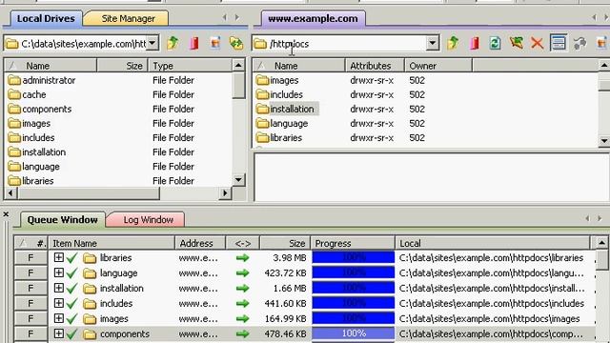This screenshot has height=343, width=610.
Task: Select the local cache folder
Action: tap(34, 94)
